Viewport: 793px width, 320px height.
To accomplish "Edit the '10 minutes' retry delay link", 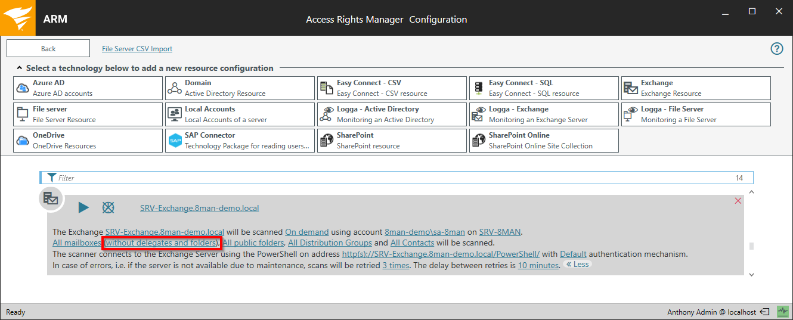I will pyautogui.click(x=538, y=265).
